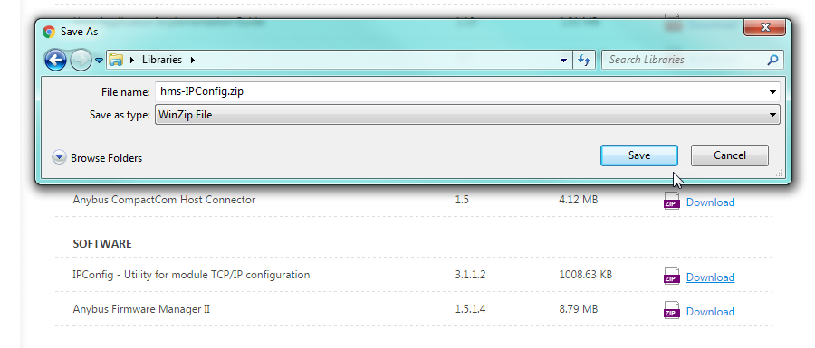Click the 8.79 MB size value
This screenshot has height=348, width=815.
[578, 309]
